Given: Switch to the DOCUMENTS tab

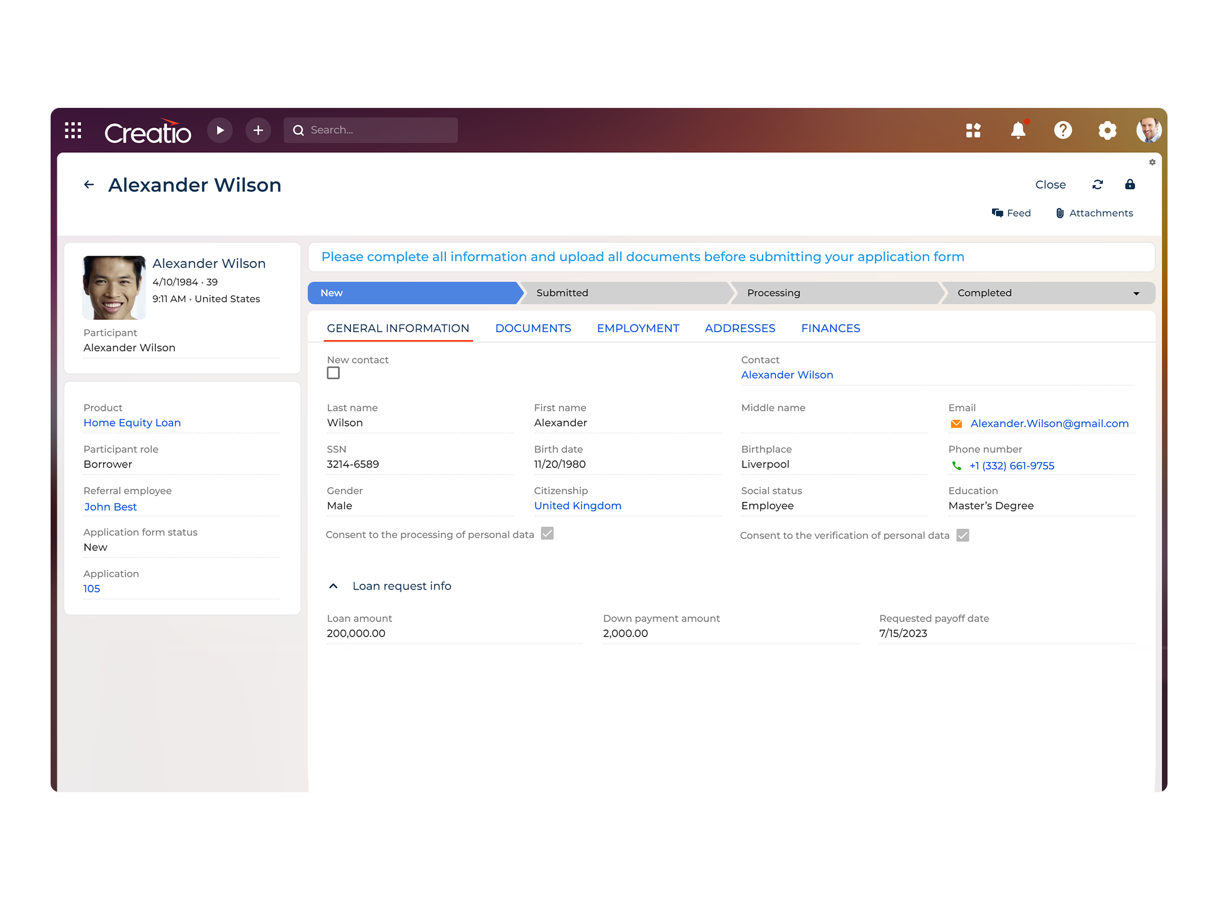Looking at the screenshot, I should coord(533,329).
